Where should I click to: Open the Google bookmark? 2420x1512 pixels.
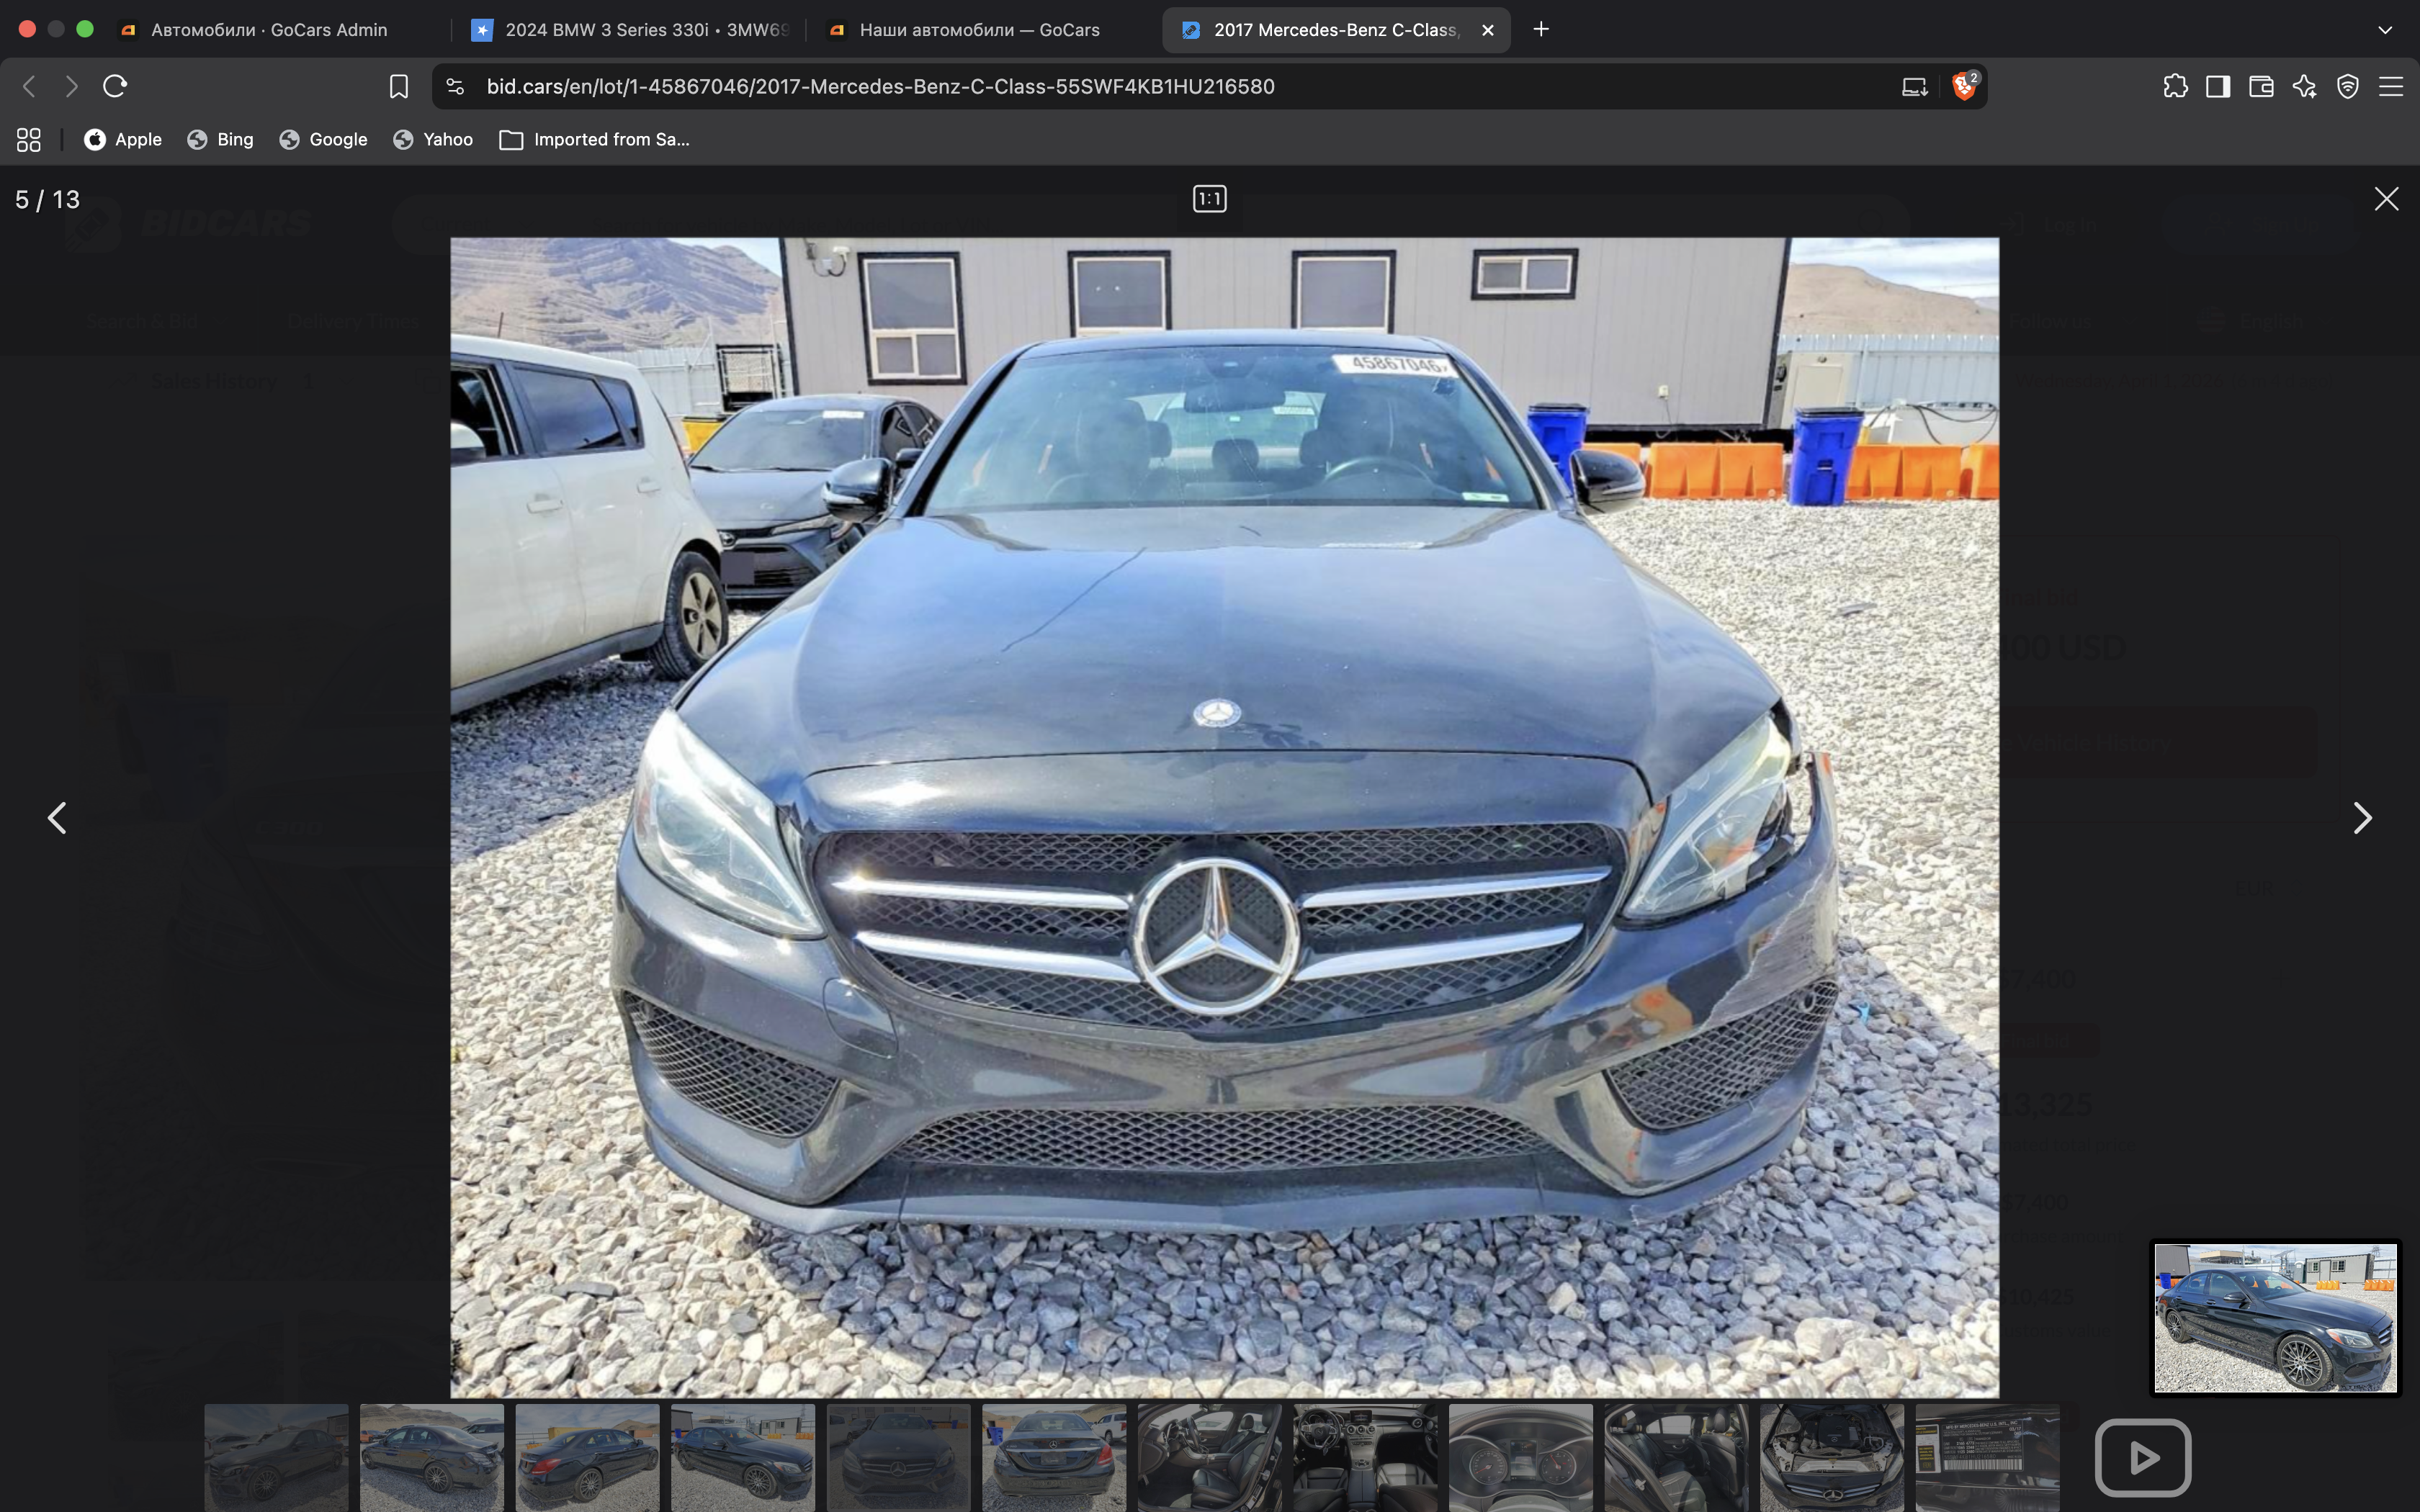(x=323, y=140)
